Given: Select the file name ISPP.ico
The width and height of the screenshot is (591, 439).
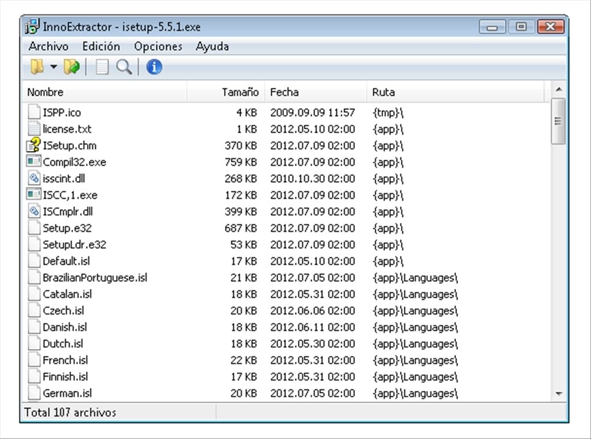Looking at the screenshot, I should pyautogui.click(x=62, y=112).
